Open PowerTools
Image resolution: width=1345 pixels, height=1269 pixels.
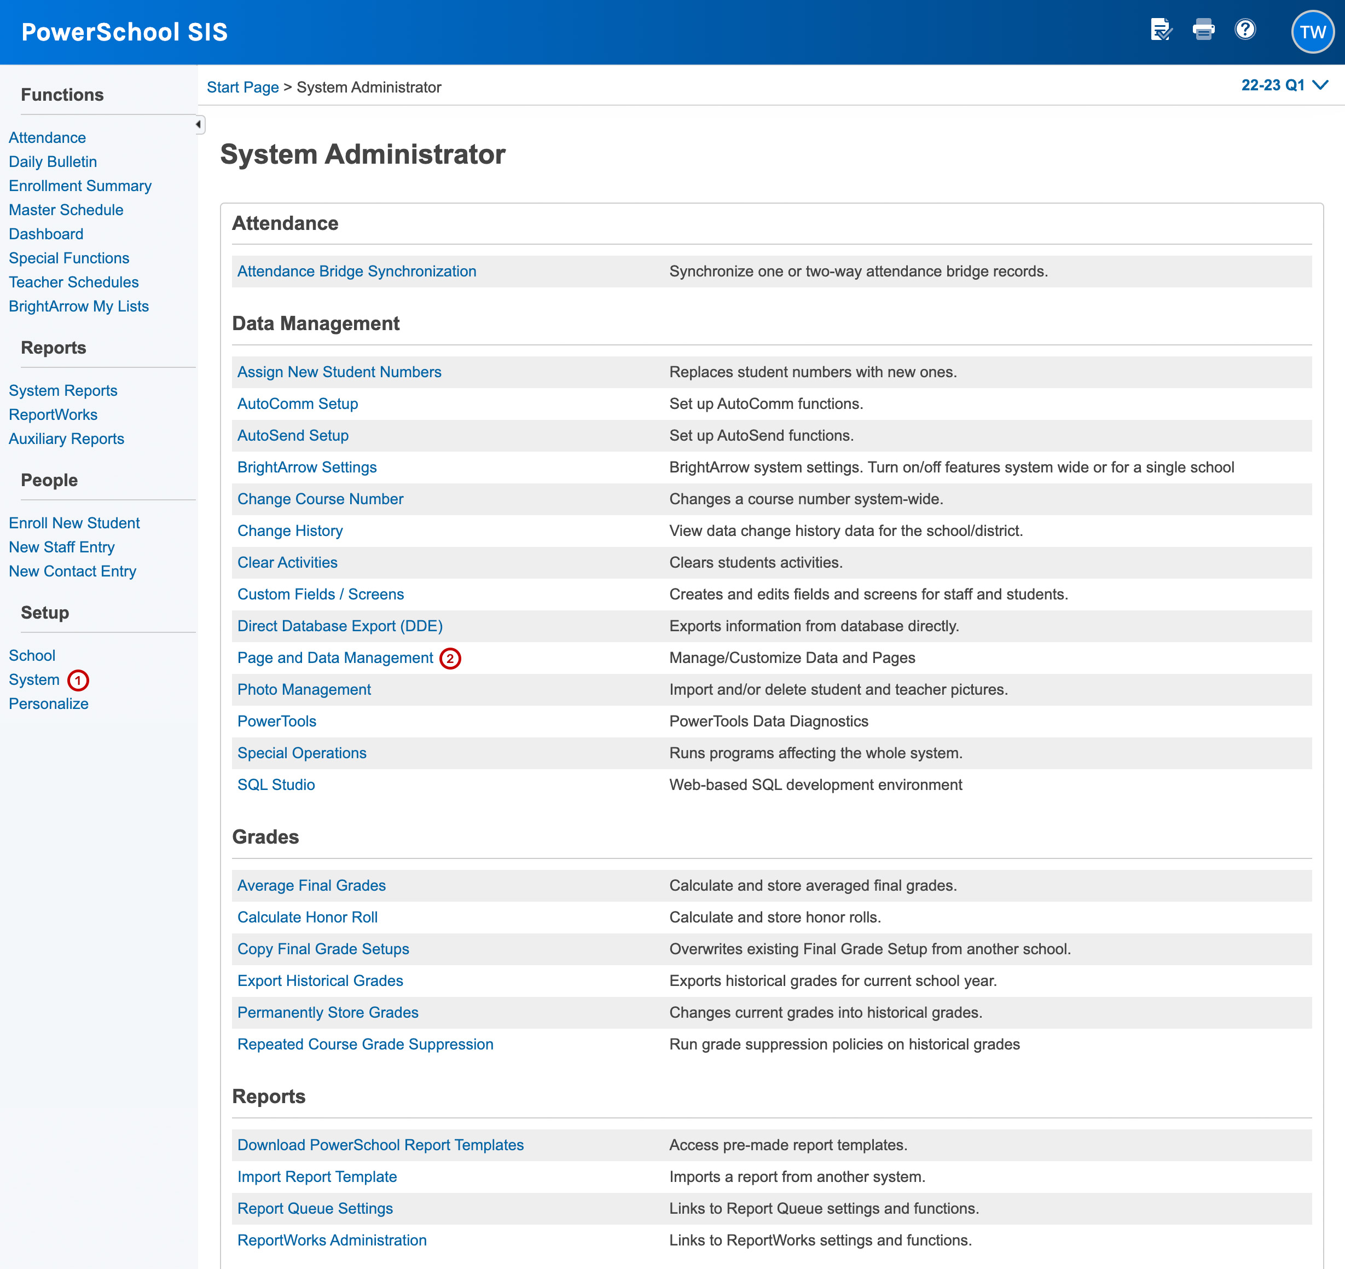(x=277, y=722)
